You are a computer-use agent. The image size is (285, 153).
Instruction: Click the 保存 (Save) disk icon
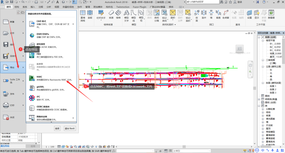click(6, 45)
